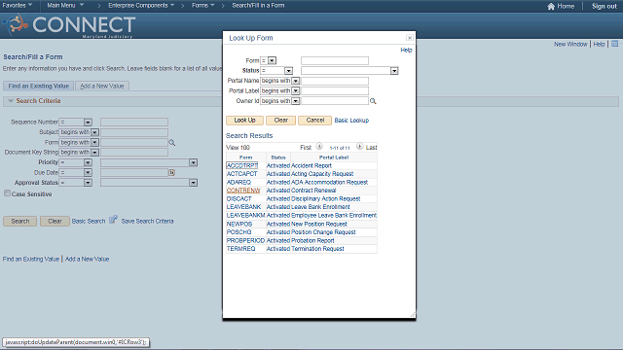This screenshot has width=623, height=350.
Task: Click the New Window link
Action: (x=570, y=44)
